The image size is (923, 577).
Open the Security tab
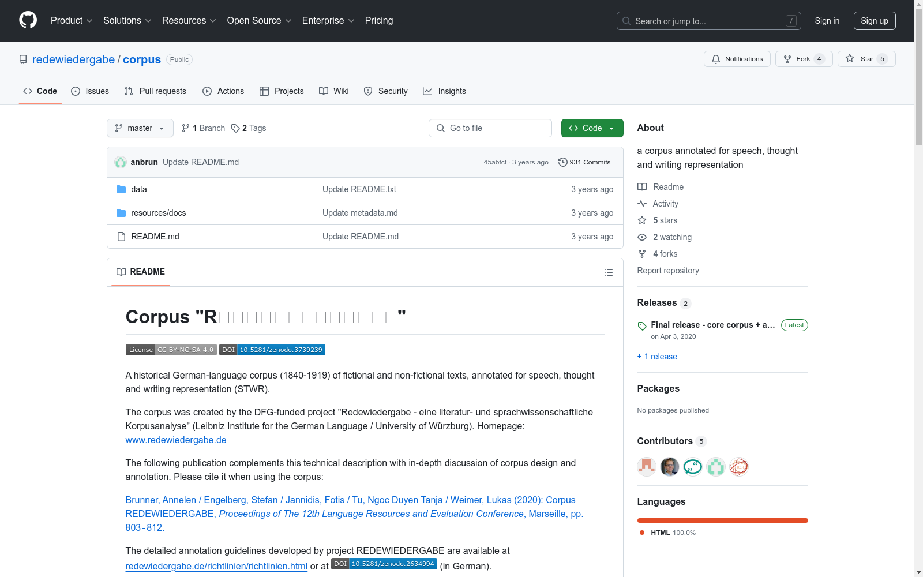pos(385,91)
